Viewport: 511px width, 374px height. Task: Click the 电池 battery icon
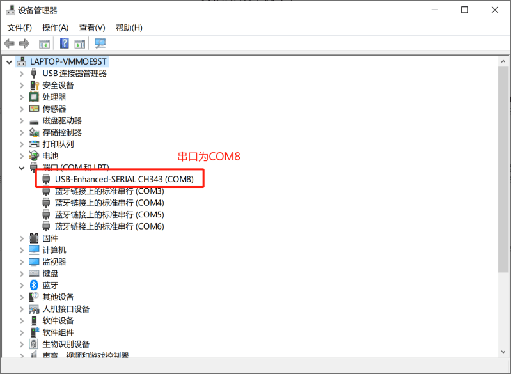click(34, 156)
